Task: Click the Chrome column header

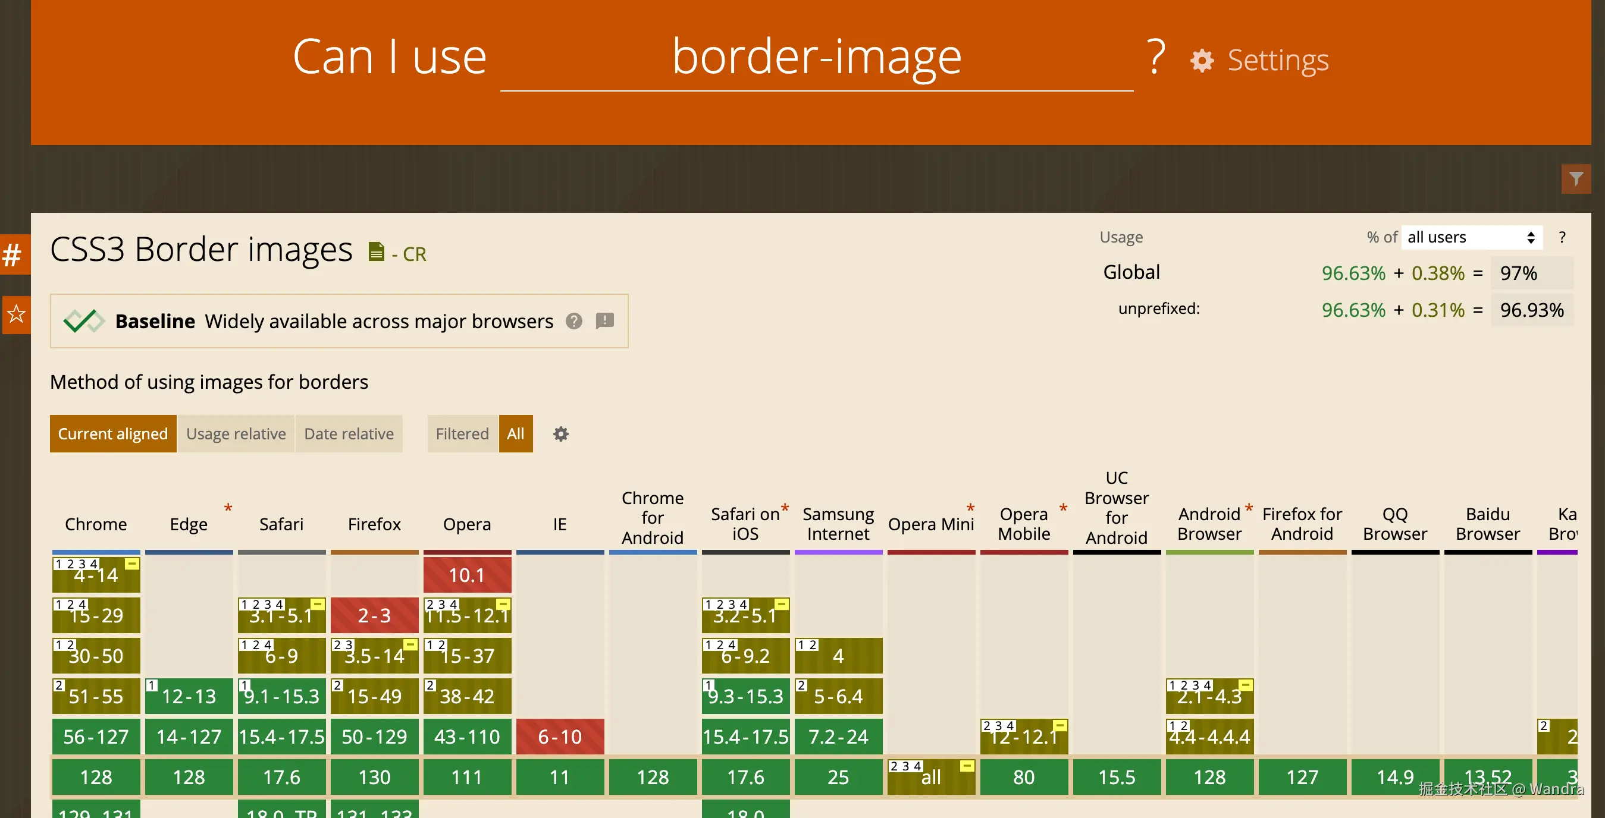Action: [96, 524]
